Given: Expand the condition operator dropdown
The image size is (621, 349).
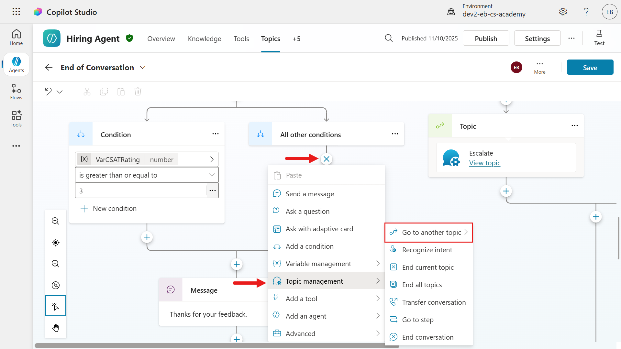Looking at the screenshot, I should coord(212,175).
